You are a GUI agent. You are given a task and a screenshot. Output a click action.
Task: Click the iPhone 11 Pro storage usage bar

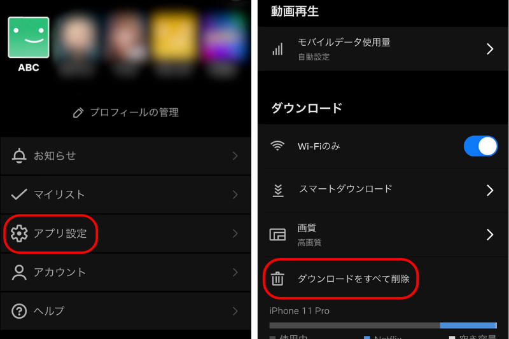click(383, 326)
